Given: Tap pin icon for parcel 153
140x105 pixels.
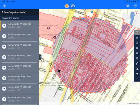Looking at the screenshot, I should tap(4, 68).
